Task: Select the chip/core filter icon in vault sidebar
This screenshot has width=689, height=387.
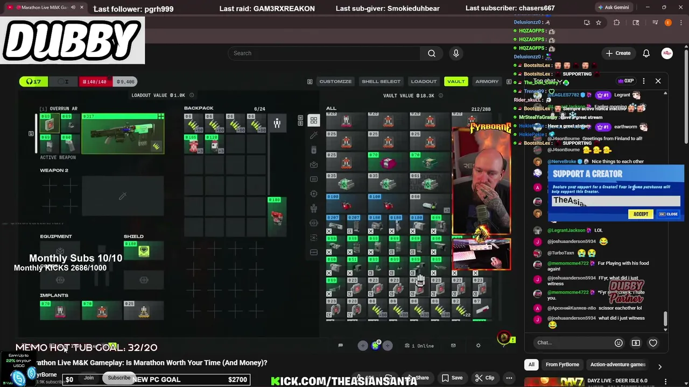Action: [x=314, y=193]
